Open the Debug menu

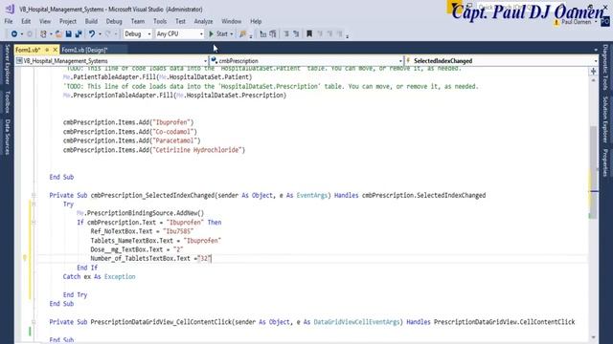[x=114, y=21]
